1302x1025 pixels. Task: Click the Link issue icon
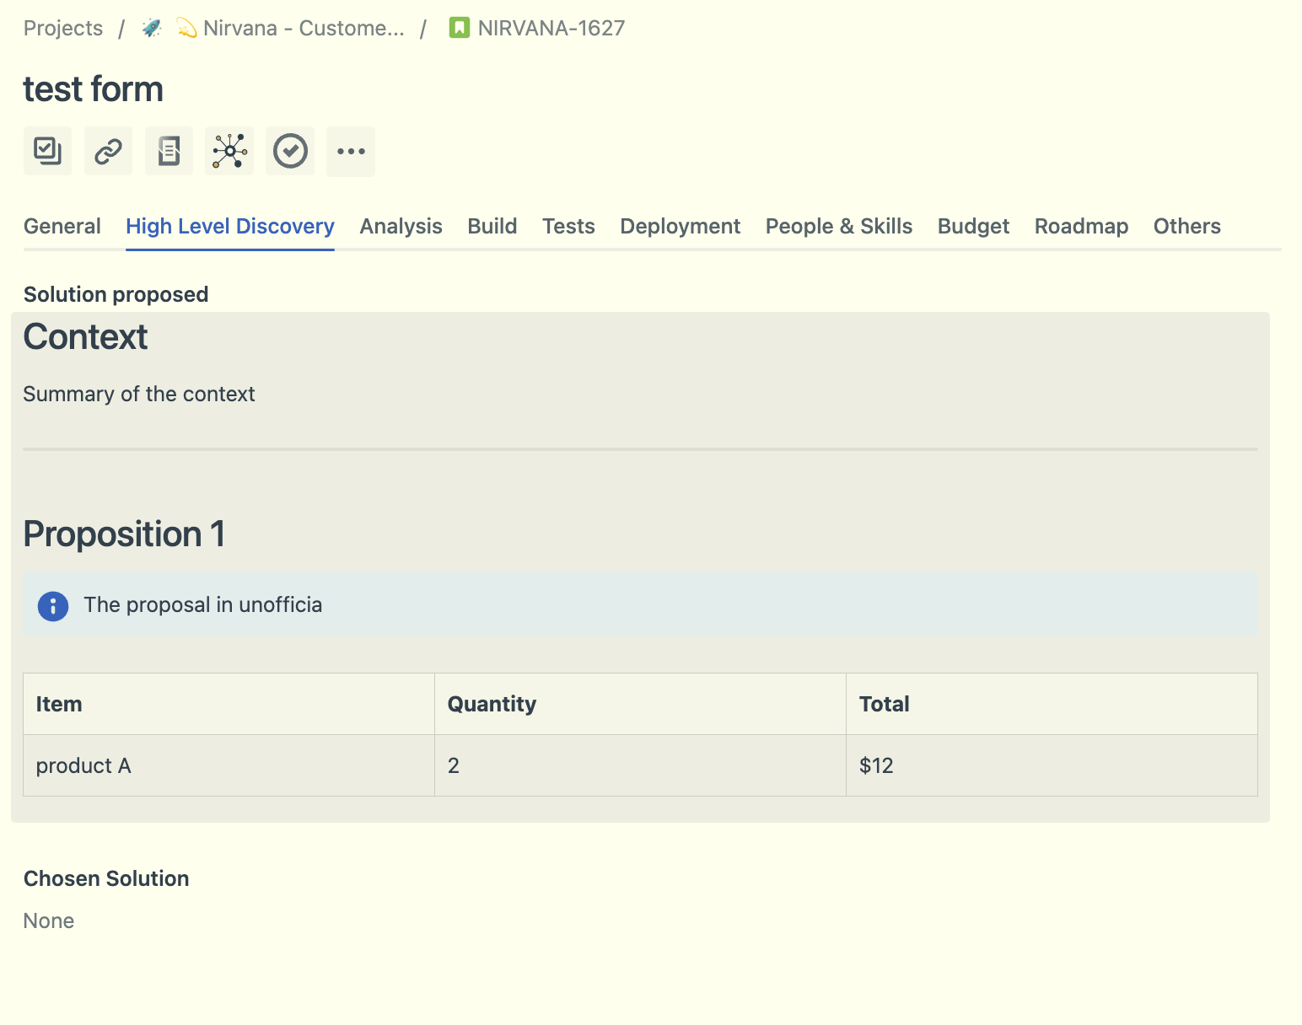(108, 151)
